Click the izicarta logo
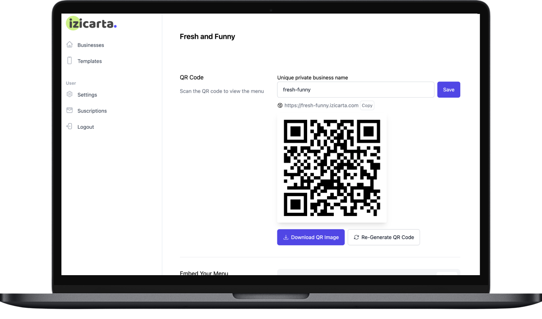The width and height of the screenshot is (542, 319). [x=92, y=23]
